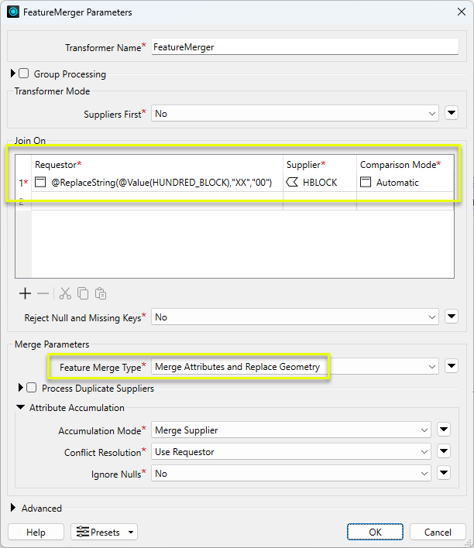Click the Help button
474x548 pixels.
point(36,532)
